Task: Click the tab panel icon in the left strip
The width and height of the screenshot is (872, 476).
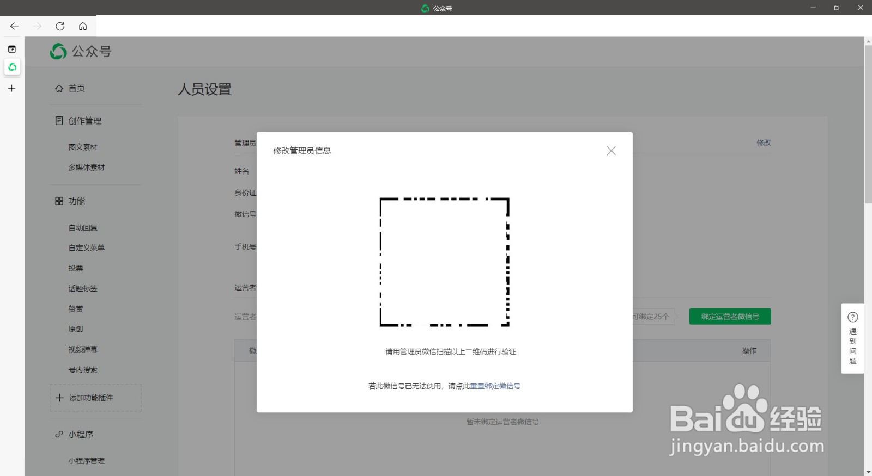Action: pos(12,49)
